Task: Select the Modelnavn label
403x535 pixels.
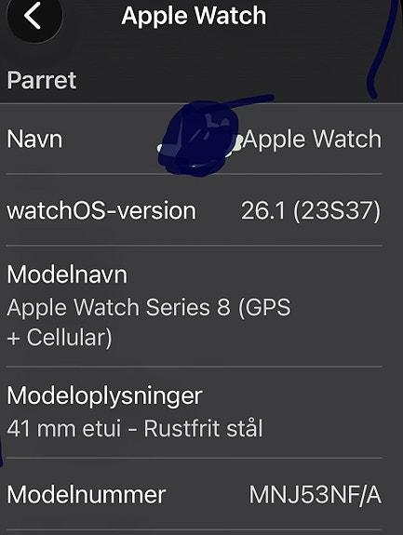Action: coord(67,274)
